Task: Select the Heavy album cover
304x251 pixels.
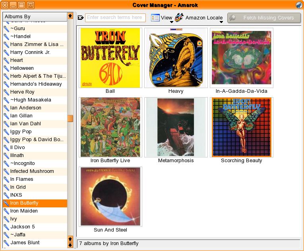Action: tap(176, 57)
